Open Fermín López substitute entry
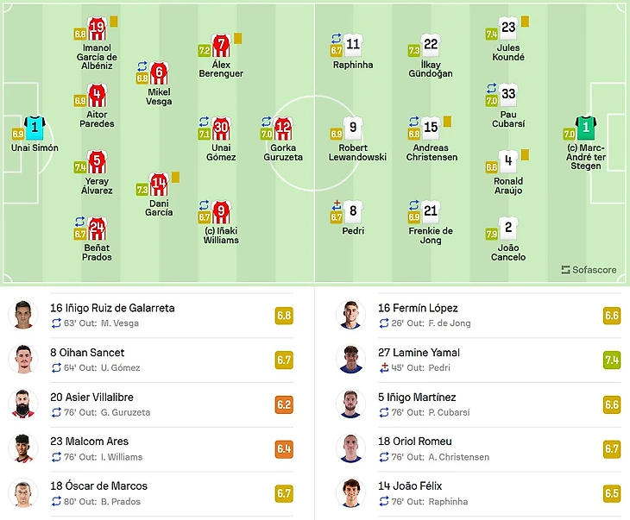Image resolution: width=630 pixels, height=520 pixels. (x=478, y=316)
